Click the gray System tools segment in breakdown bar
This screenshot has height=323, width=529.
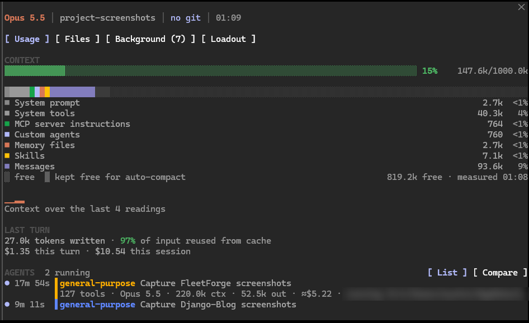(x=19, y=92)
